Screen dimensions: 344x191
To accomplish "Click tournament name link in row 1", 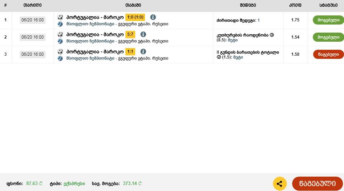I will tap(117, 24).
